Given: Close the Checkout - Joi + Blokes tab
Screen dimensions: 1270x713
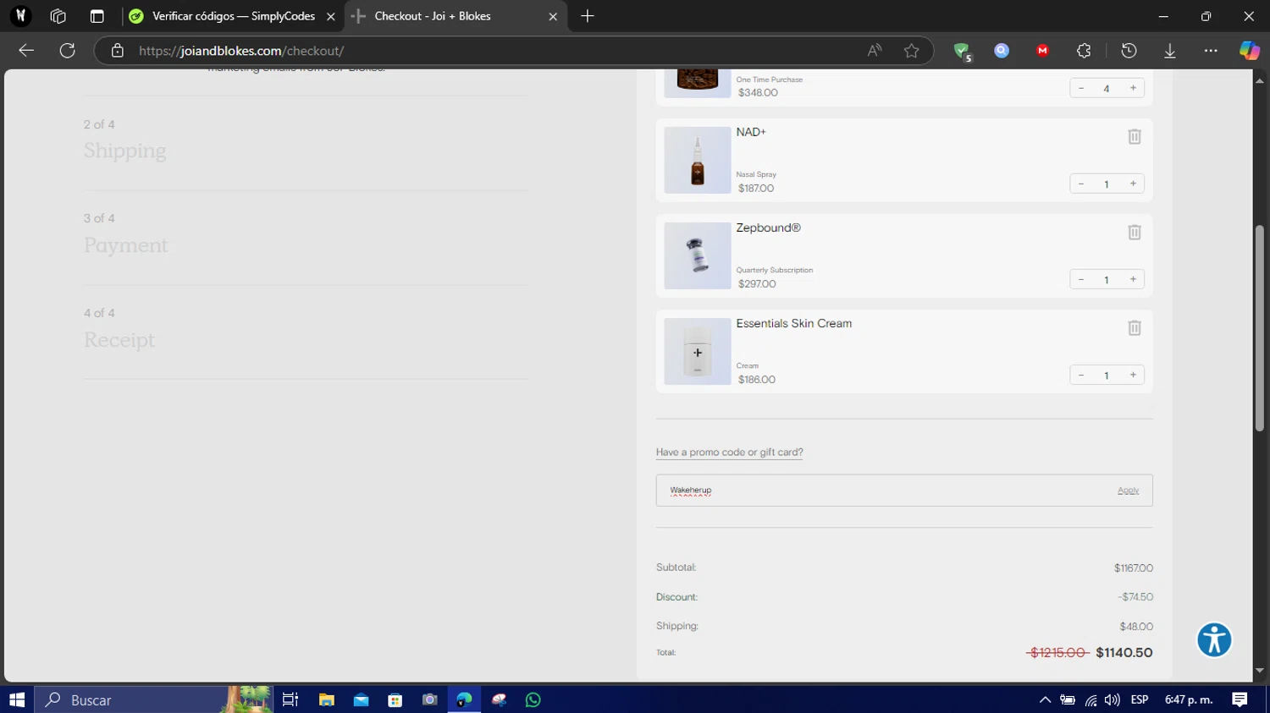Looking at the screenshot, I should [553, 16].
